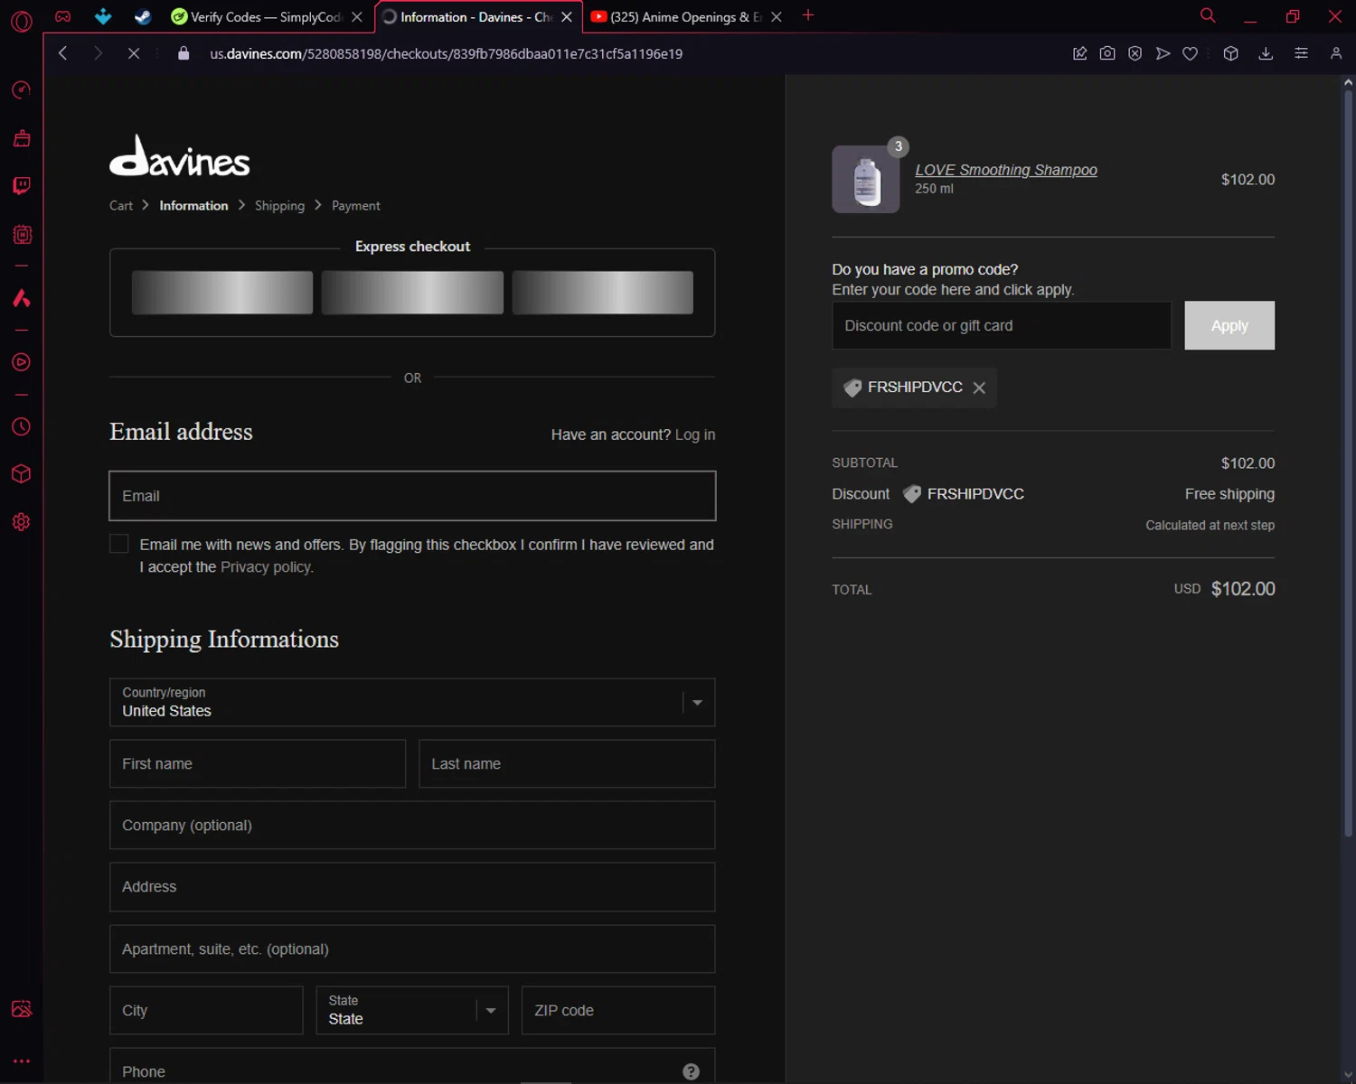This screenshot has height=1084, width=1356.
Task: Click the Log in link
Action: 695,435
